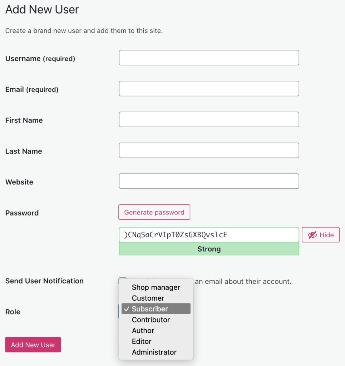Click the Generate password button

pos(154,212)
